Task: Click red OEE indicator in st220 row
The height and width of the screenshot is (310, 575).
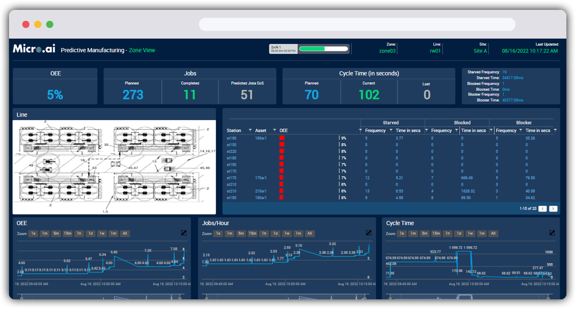Action: click(282, 152)
